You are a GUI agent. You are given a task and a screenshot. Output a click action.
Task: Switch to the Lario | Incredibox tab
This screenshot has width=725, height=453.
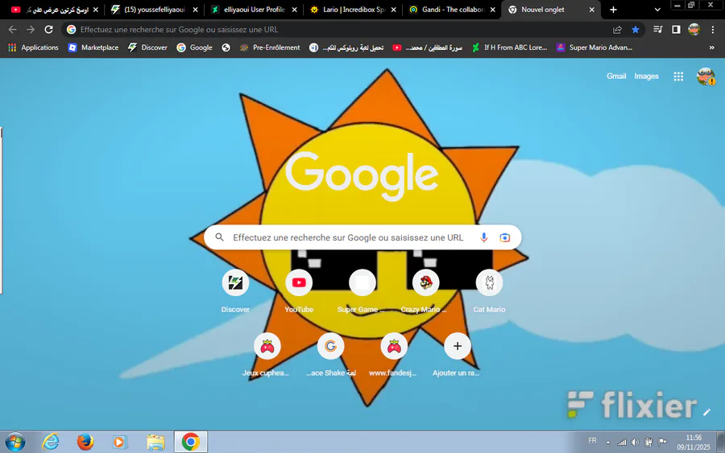pyautogui.click(x=354, y=10)
